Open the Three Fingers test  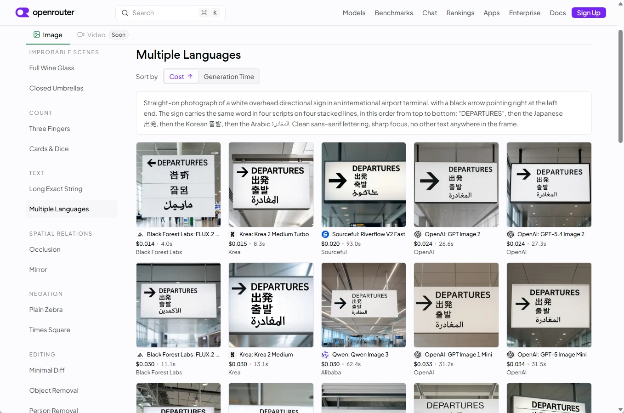pyautogui.click(x=72, y=129)
